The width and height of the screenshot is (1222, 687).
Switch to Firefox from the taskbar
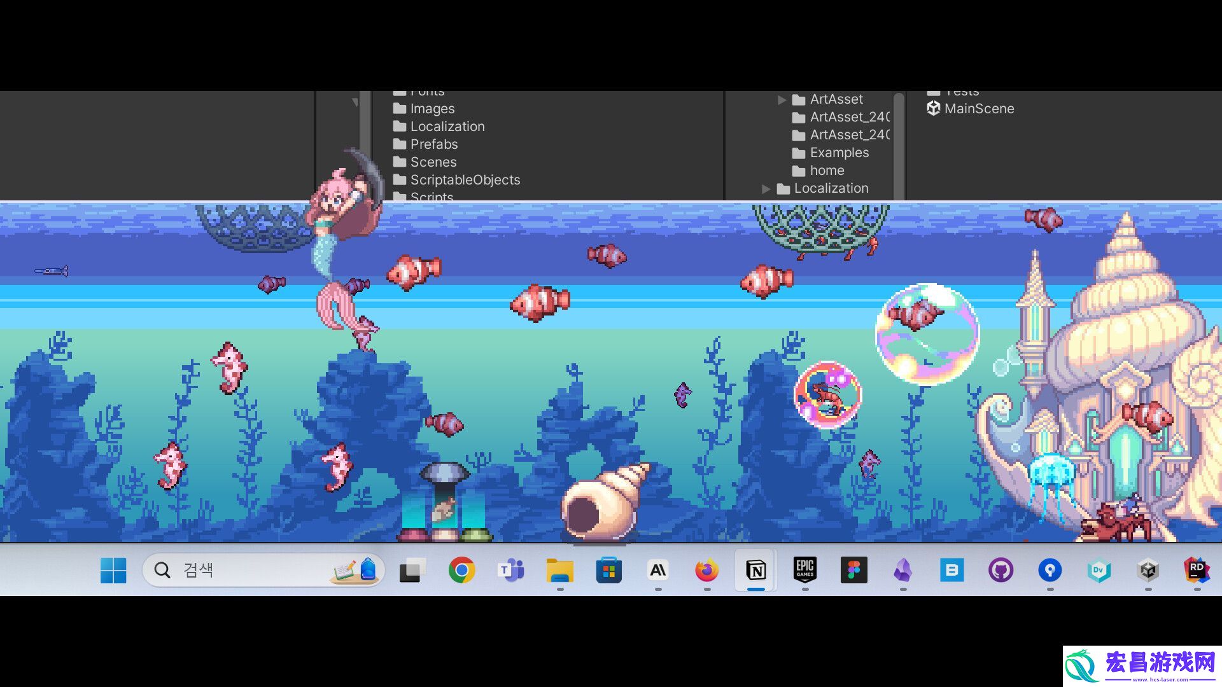click(x=706, y=571)
